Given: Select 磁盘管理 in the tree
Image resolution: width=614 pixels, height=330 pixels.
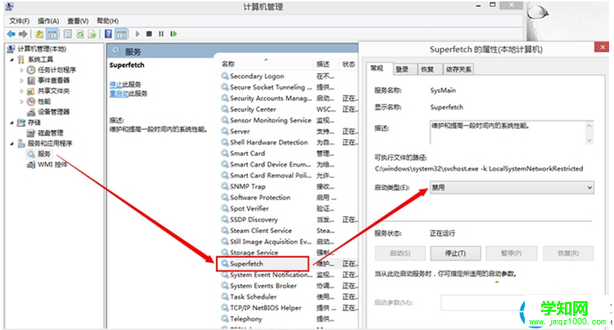Looking at the screenshot, I should (51, 133).
